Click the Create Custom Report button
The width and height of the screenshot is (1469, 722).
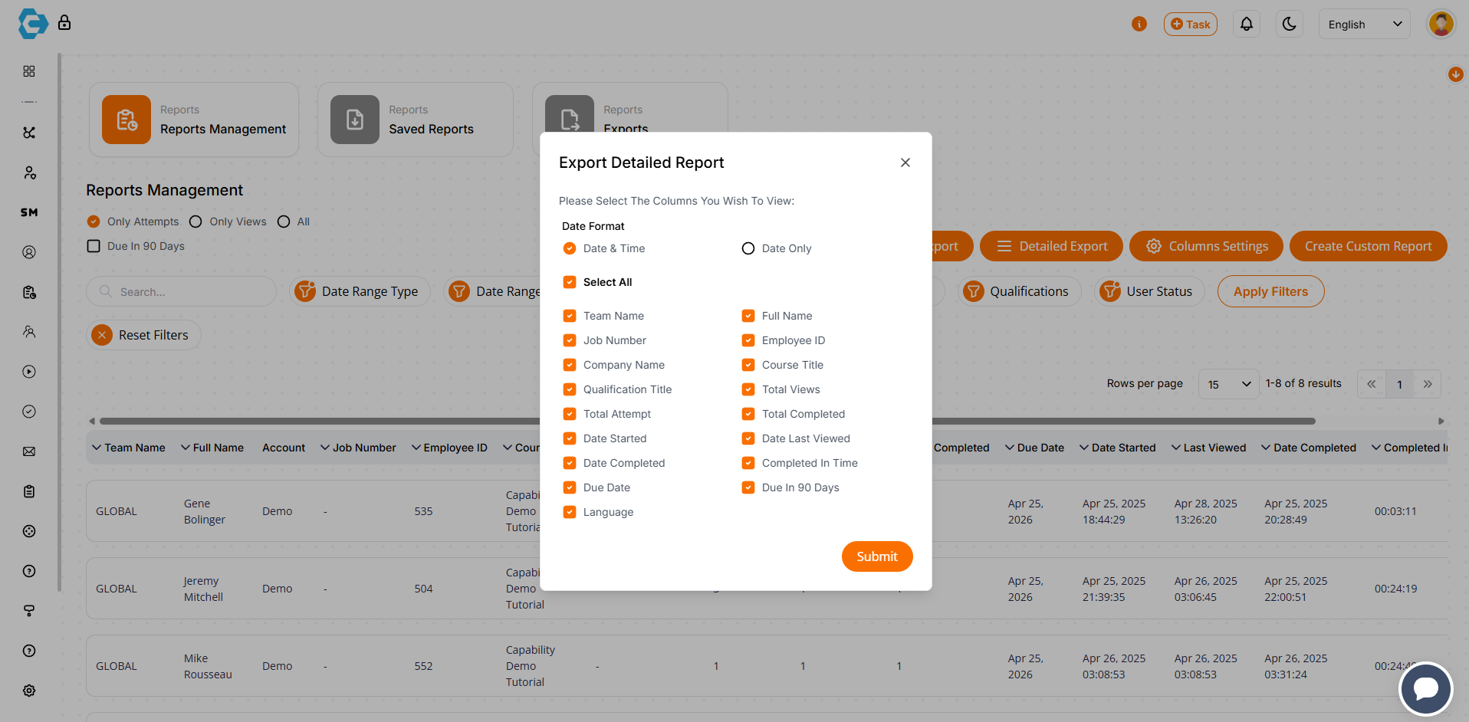pos(1368,246)
